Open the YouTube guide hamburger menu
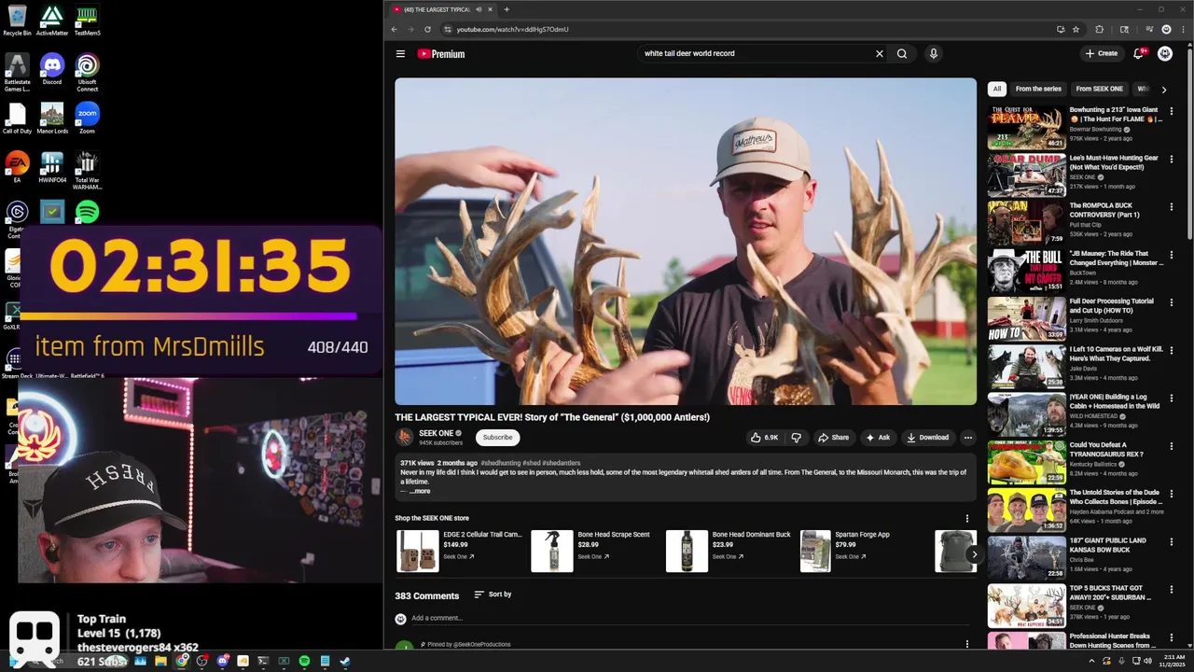Image resolution: width=1194 pixels, height=672 pixels. click(x=400, y=54)
